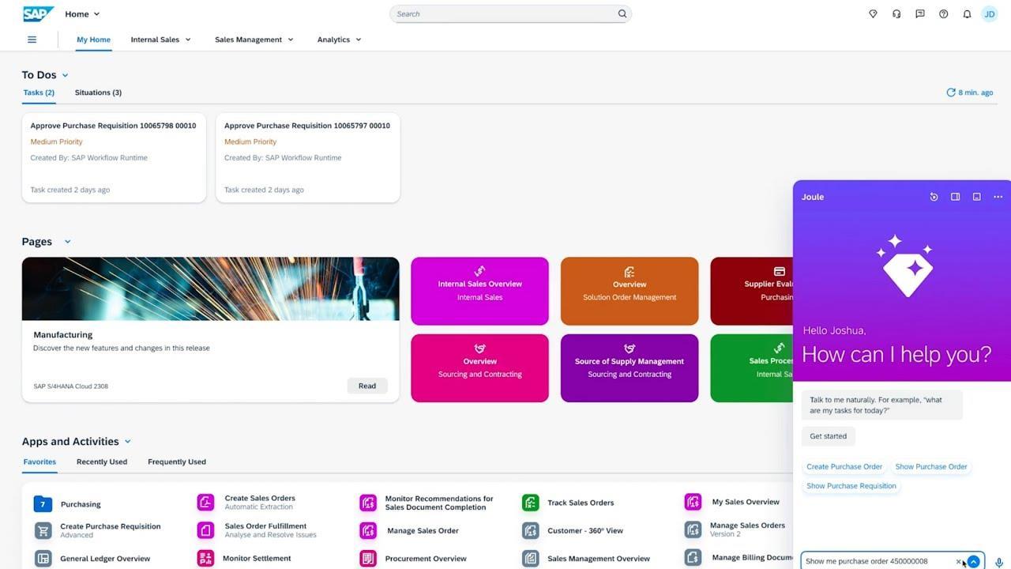This screenshot has height=569, width=1011.
Task: Select the My Home tab
Action: pyautogui.click(x=93, y=40)
